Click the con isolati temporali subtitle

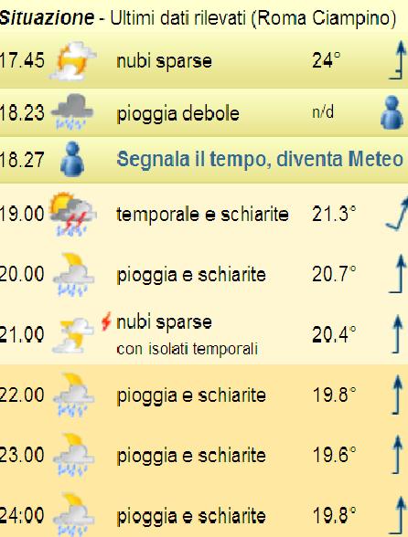point(187,349)
